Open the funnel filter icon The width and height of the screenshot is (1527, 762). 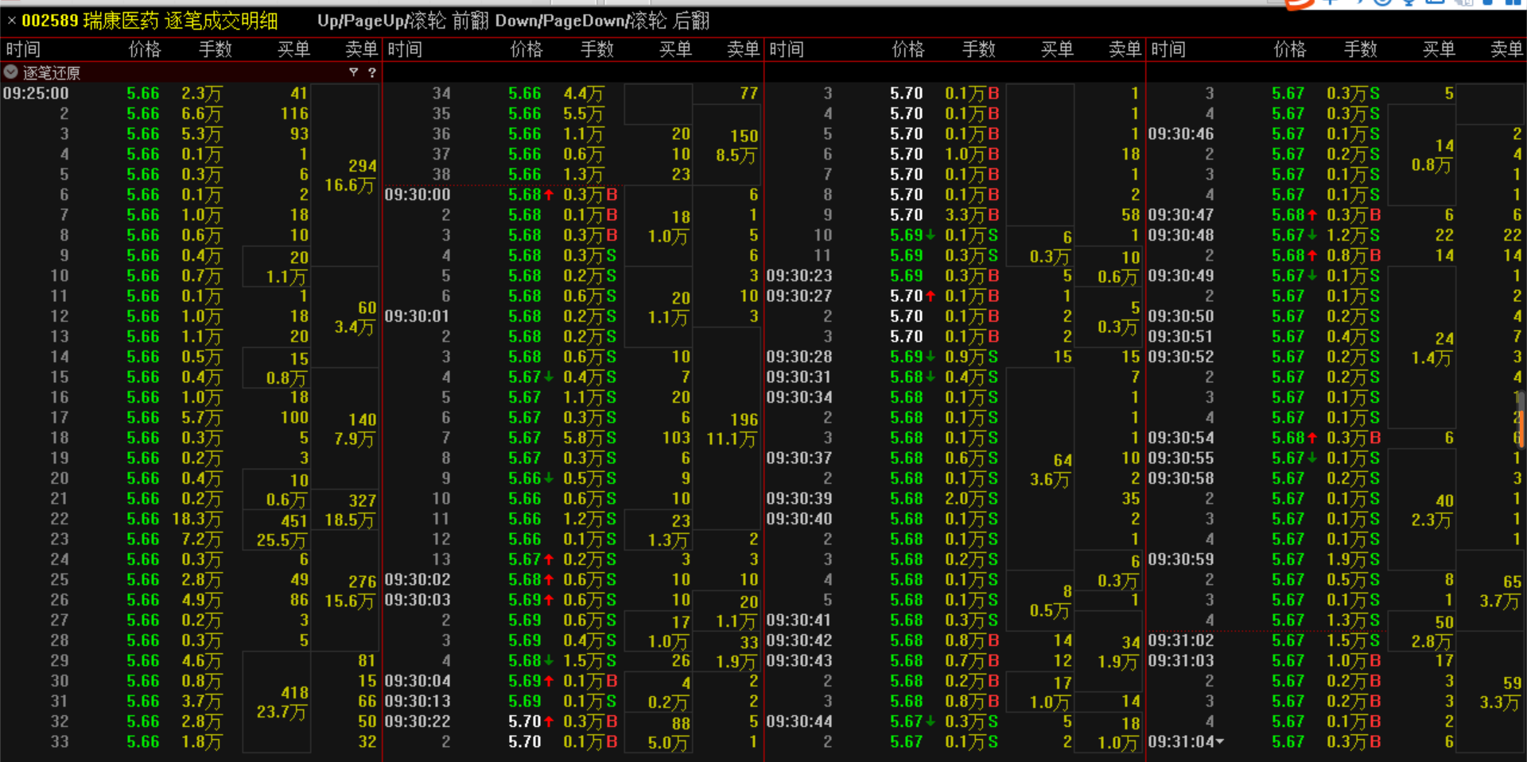pos(353,72)
